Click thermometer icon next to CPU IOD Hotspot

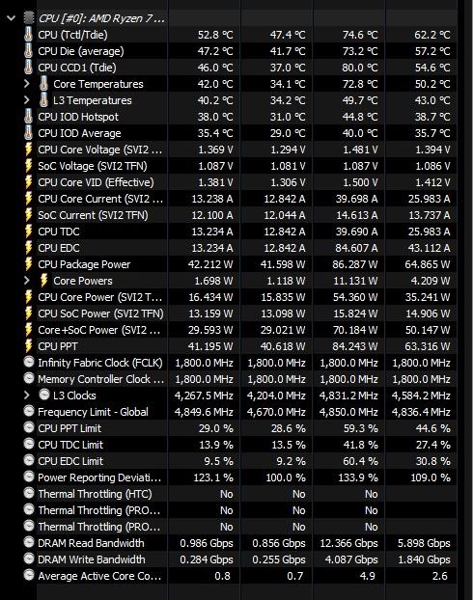point(28,117)
